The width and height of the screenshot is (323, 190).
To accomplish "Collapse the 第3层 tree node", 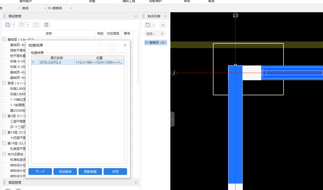I will point(4,116).
